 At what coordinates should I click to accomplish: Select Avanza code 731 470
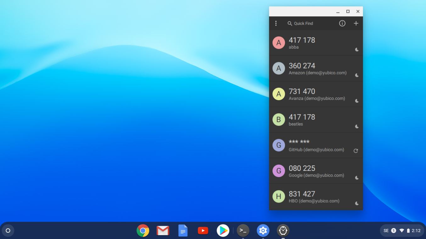coord(302,91)
